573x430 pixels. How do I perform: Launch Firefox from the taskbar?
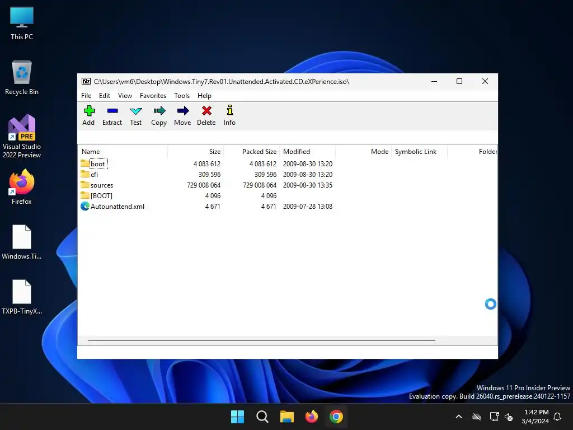[311, 417]
